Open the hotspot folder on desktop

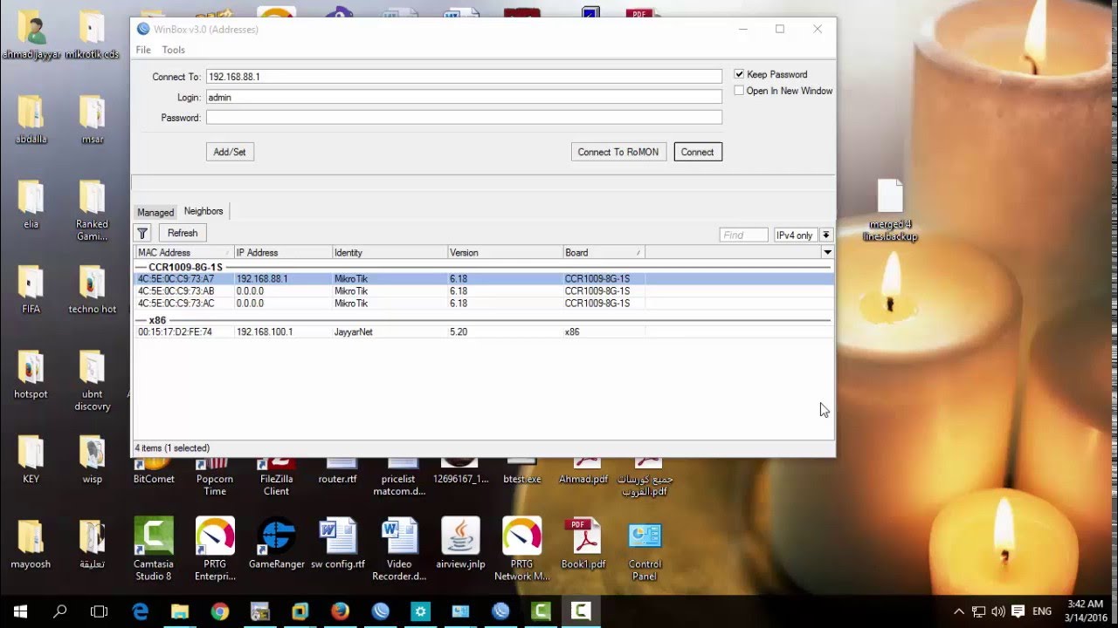click(x=31, y=374)
